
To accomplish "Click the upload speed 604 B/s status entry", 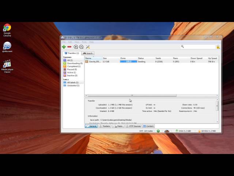I will [207, 131].
